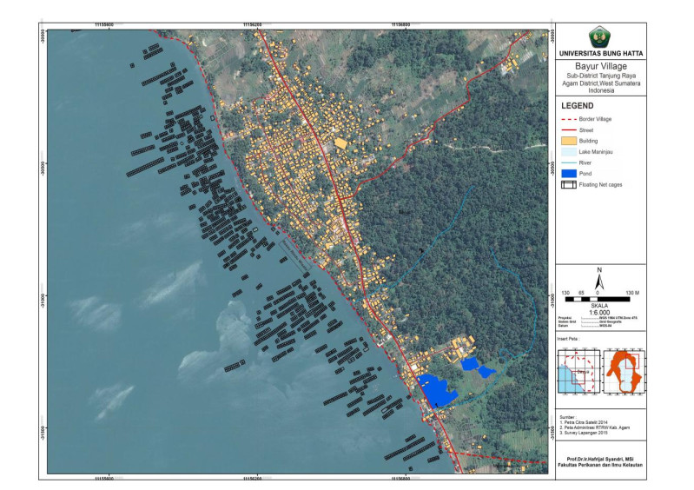Click the author name Prof.Dr.Ir.Hafrijal Syandri
The image size is (694, 490).
click(599, 460)
